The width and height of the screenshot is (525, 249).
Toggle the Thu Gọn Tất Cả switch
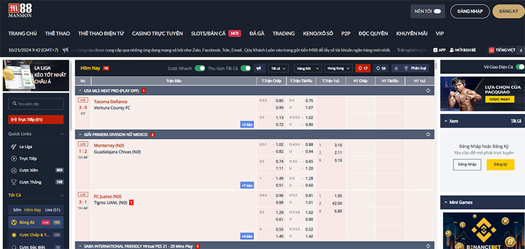coord(245,68)
